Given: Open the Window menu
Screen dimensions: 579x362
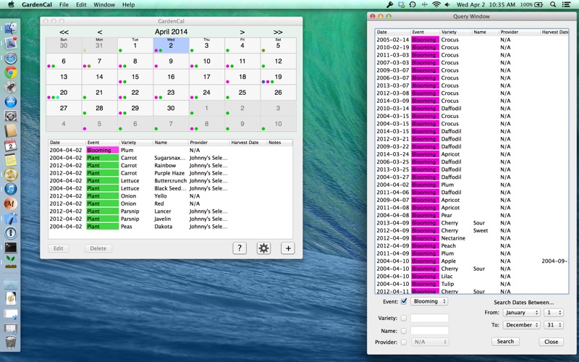Looking at the screenshot, I should coord(104,4).
